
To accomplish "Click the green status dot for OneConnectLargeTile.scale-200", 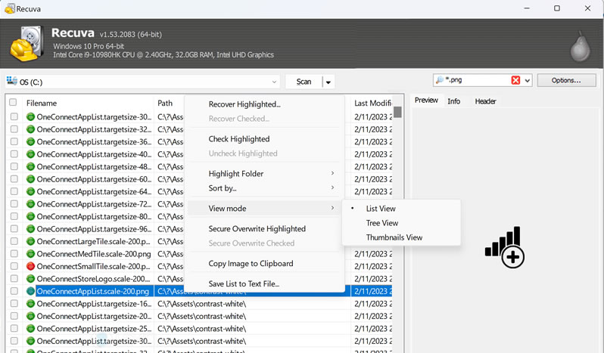I will (x=30, y=241).
